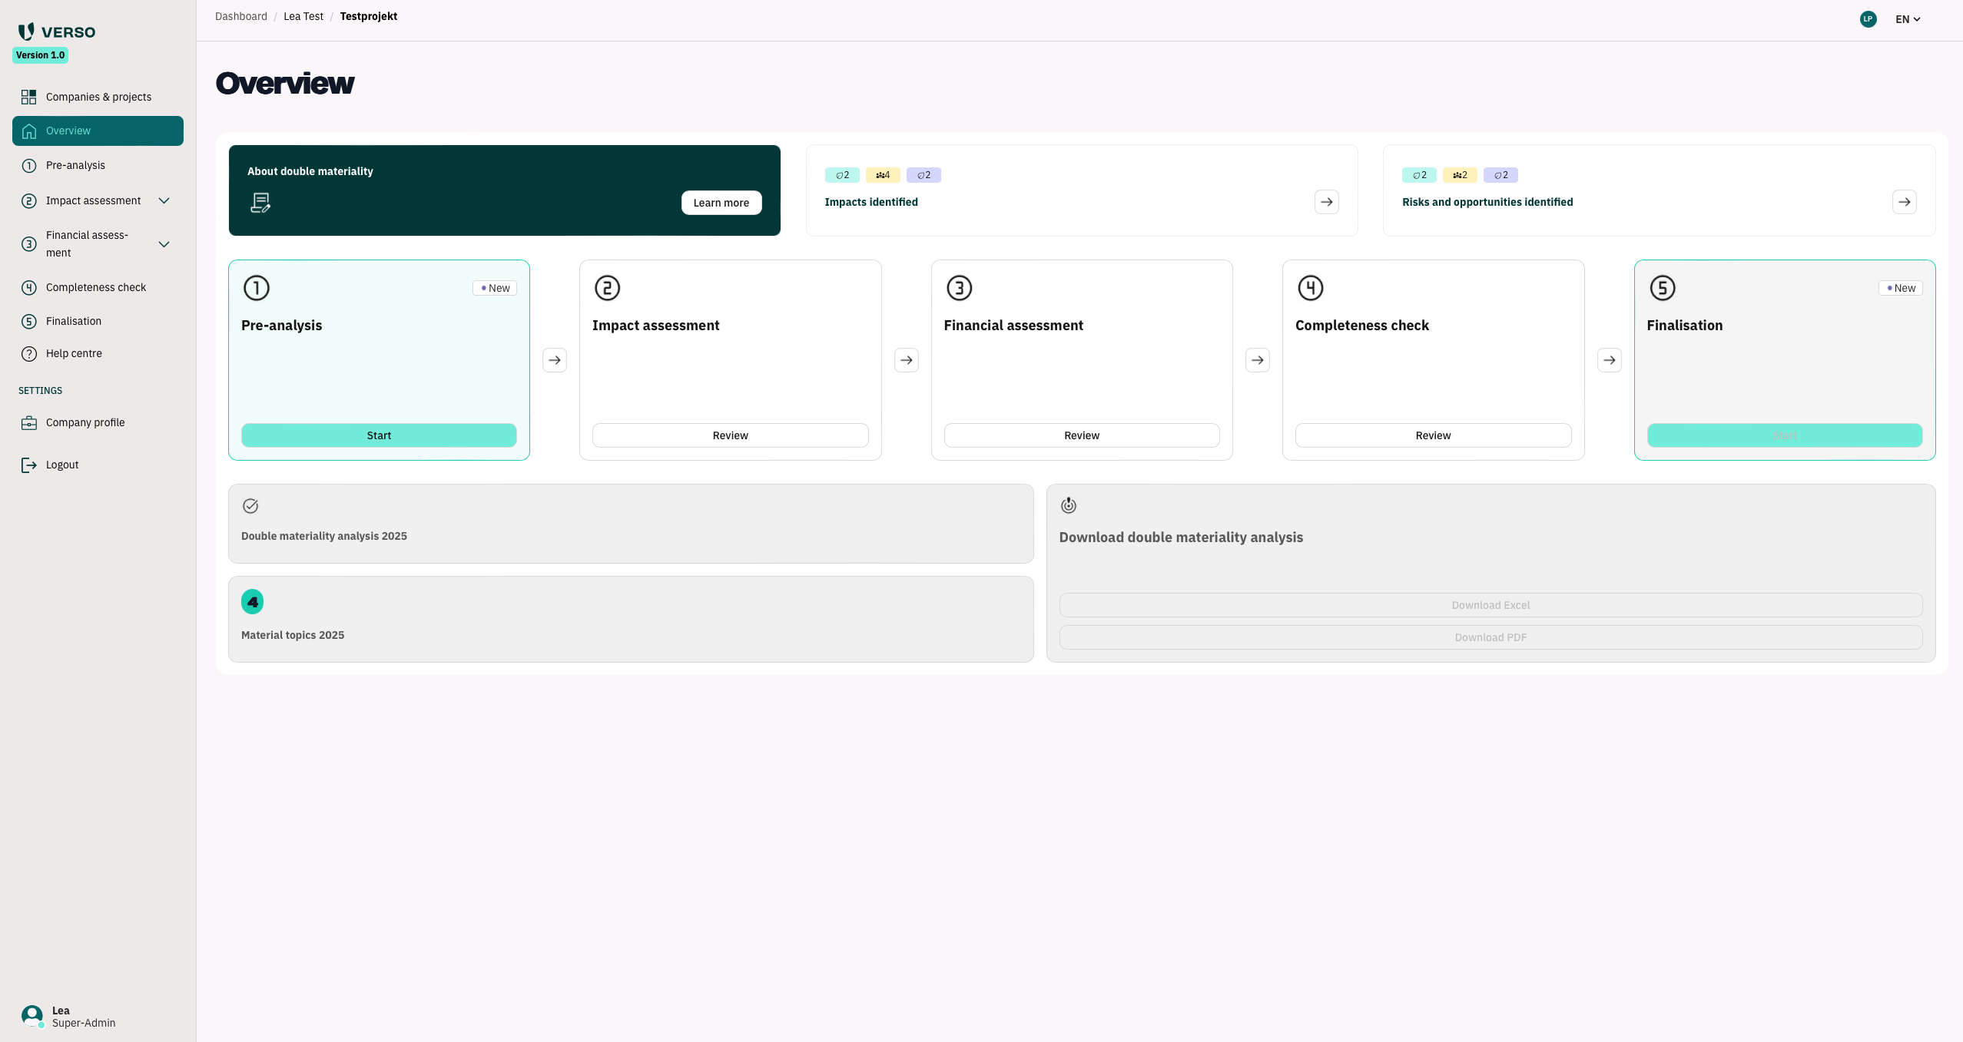Click yellow badge 2 in Risks and opportunities
1963x1042 pixels.
point(1460,175)
